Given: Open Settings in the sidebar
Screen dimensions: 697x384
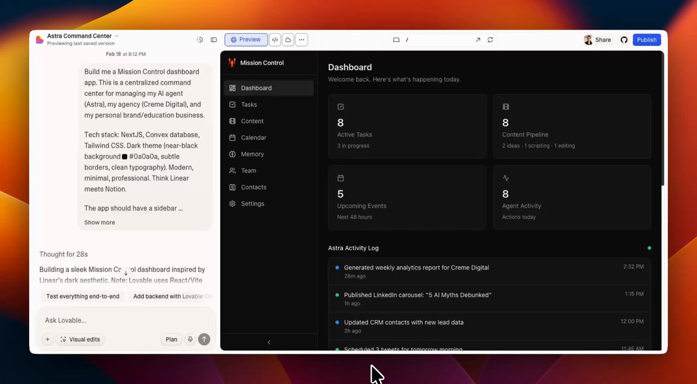Looking at the screenshot, I should tap(268, 204).
